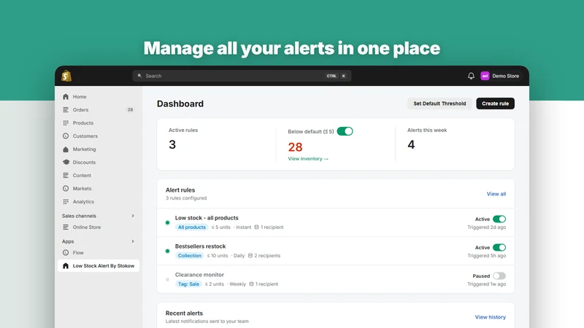Screen dimensions: 584x328
Task: Click the Home sidebar icon
Action: tap(66, 97)
